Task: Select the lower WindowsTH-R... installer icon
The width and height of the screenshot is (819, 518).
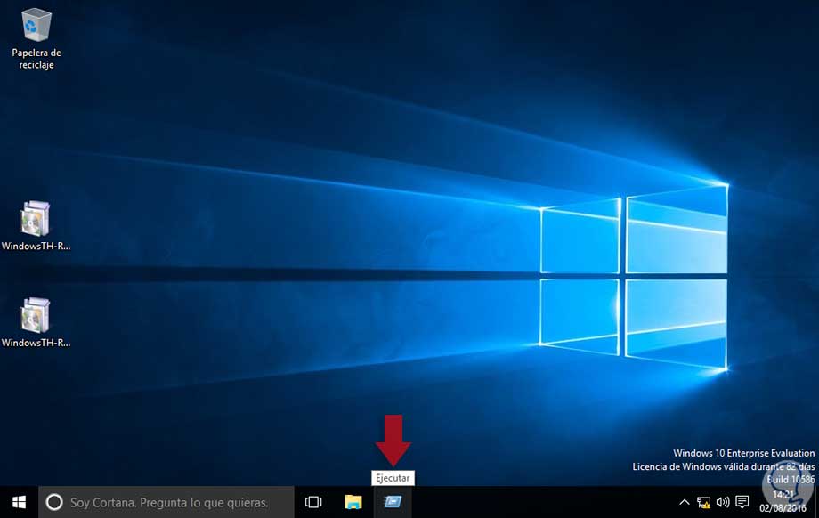Action: click(36, 323)
